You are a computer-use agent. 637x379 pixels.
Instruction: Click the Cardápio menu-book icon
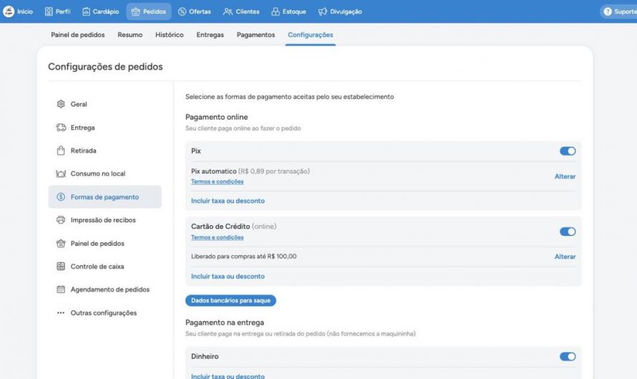[86, 11]
